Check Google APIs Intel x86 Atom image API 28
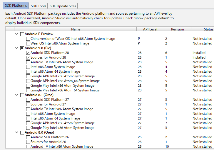This screenshot has height=150, width=214. pos(28,76)
